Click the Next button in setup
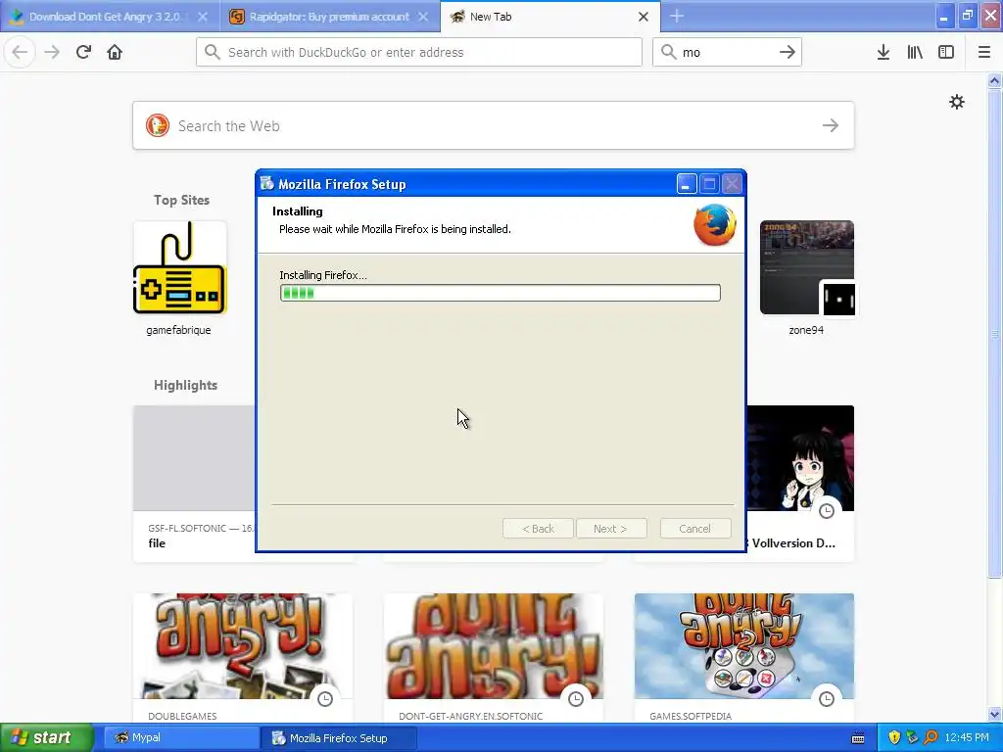Viewport: 1003px width, 752px height. 611,528
